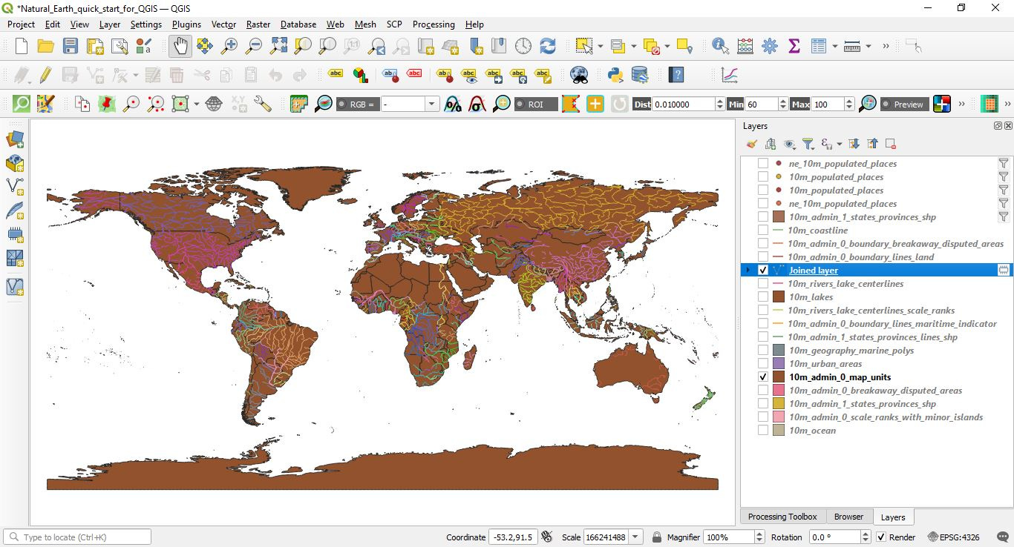Toggle the Render checkbox in status bar

(x=882, y=537)
